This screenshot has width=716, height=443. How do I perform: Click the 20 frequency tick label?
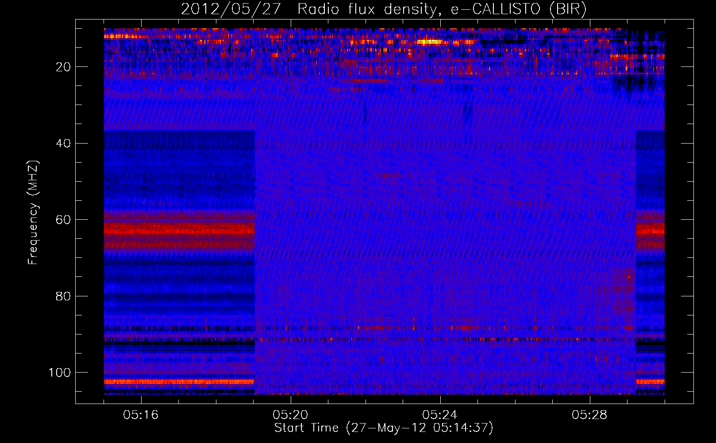tap(64, 67)
